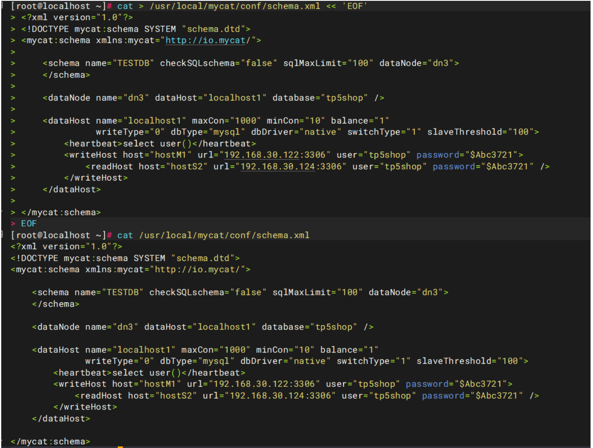Click maxCon="1000" in the heredoc input
Image resolution: width=593 pixels, height=448 pixels.
[x=227, y=121]
